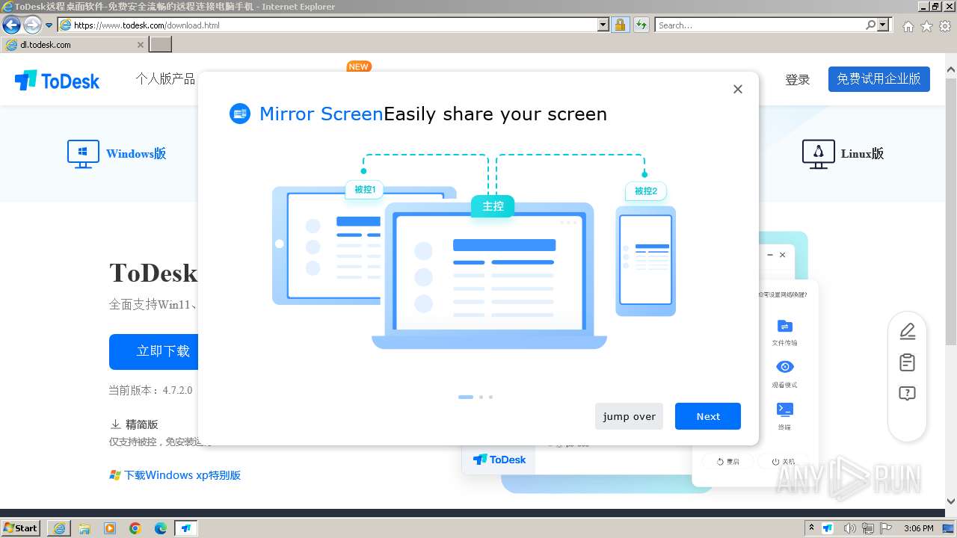Click the ToDesk system tray icon

(x=828, y=528)
